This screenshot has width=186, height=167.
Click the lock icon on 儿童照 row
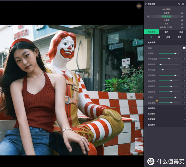(x=182, y=20)
